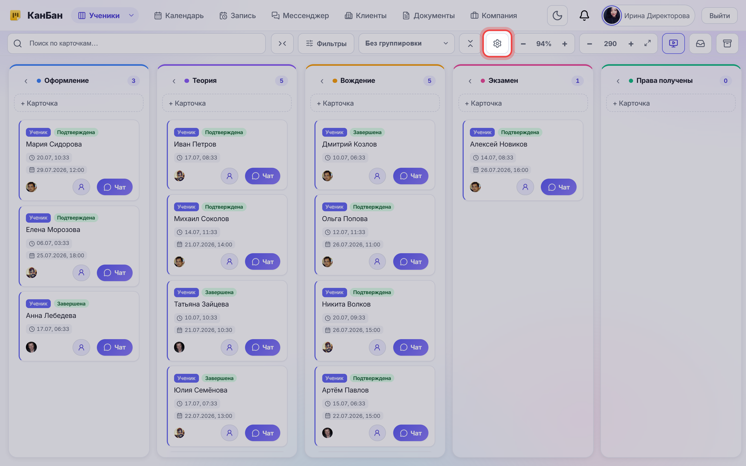Open the Без группировки dropdown
Screen dimensions: 746x466
(406, 43)
